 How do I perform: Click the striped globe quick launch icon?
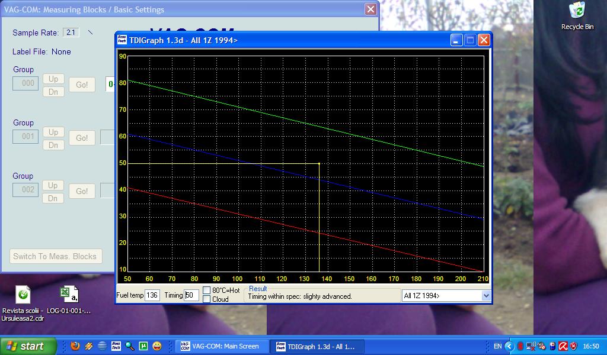point(102,346)
